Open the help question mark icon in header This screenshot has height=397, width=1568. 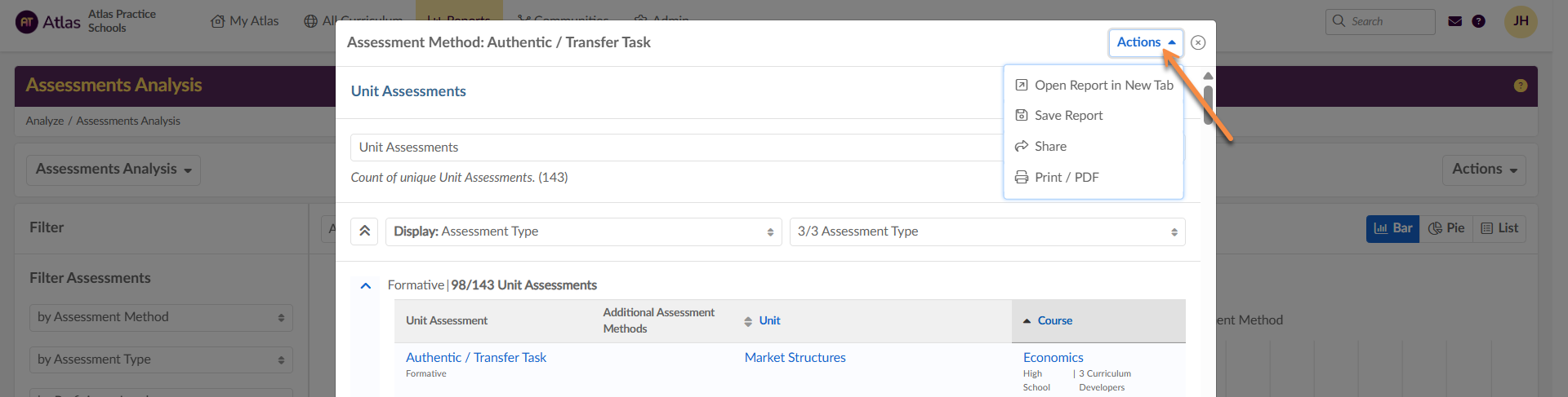[1478, 21]
